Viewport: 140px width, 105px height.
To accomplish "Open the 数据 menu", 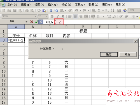I will (93, 5).
